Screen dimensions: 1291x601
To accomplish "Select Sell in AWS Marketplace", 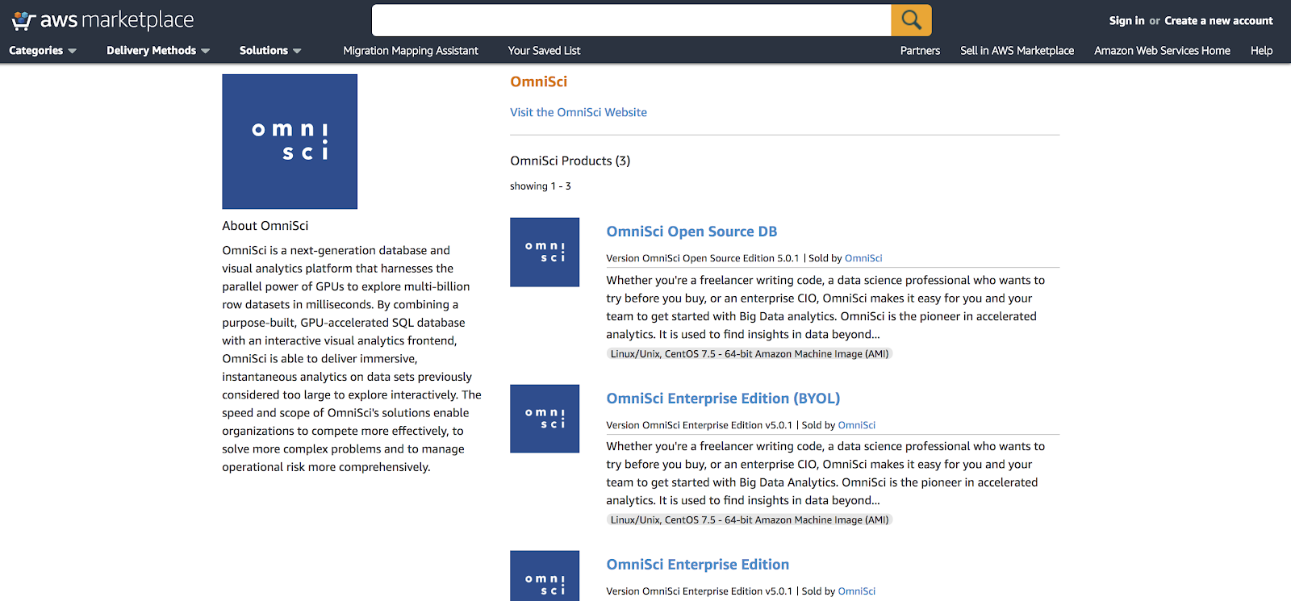I will [x=1017, y=51].
